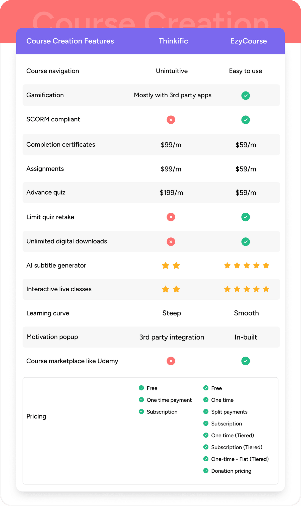Click the green check for EzyCourse Gamification
301x506 pixels.
(x=246, y=96)
